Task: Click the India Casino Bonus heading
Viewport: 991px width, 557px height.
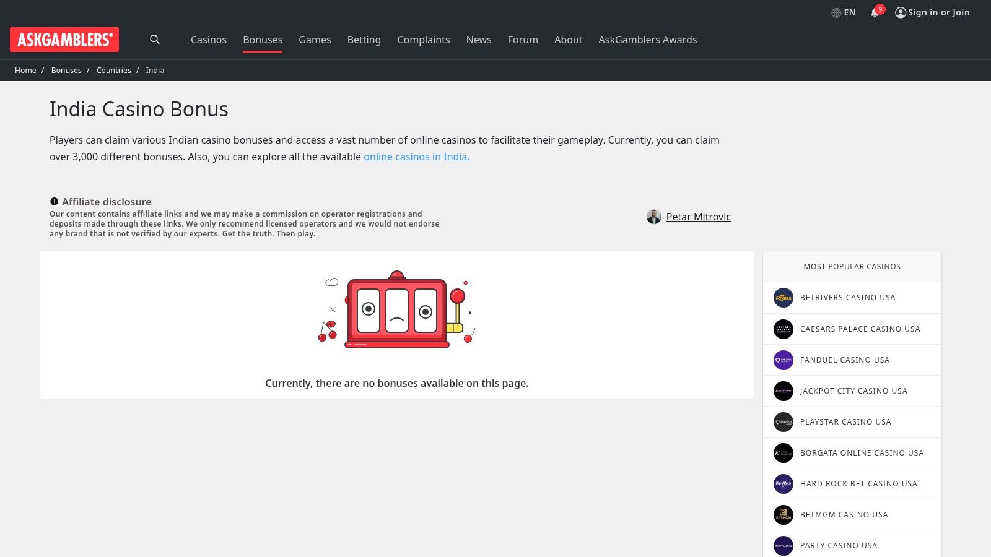Action: click(139, 109)
